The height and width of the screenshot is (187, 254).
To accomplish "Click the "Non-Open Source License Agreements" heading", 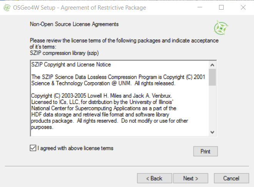I will point(74,24).
